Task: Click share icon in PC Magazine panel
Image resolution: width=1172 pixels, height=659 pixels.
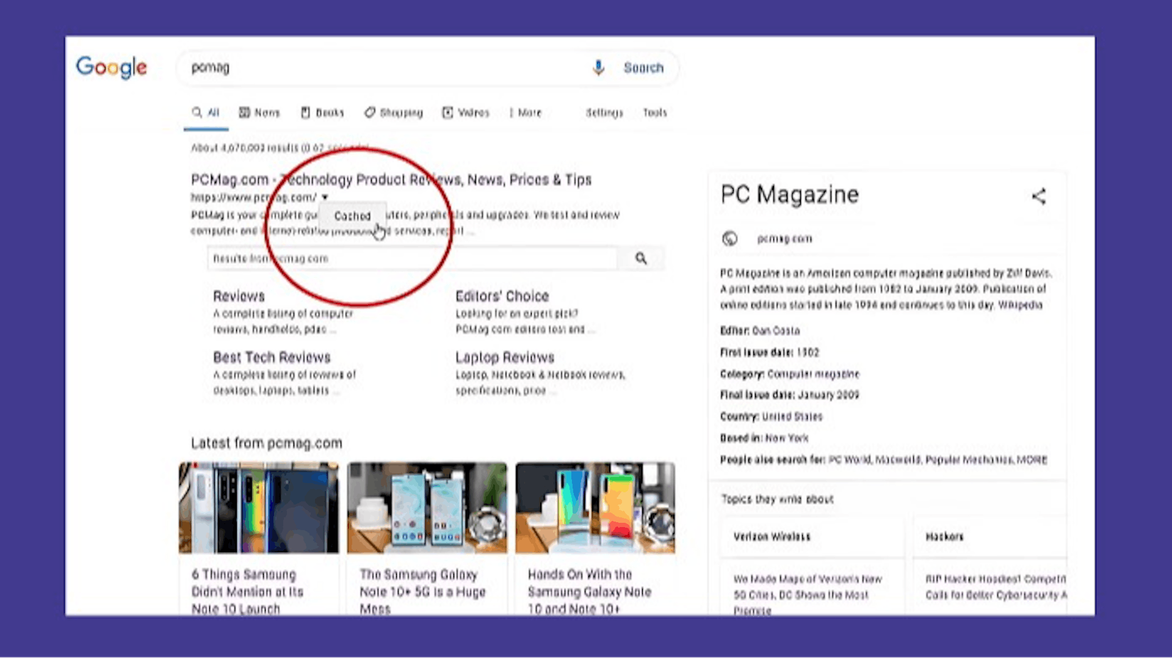Action: (1039, 196)
